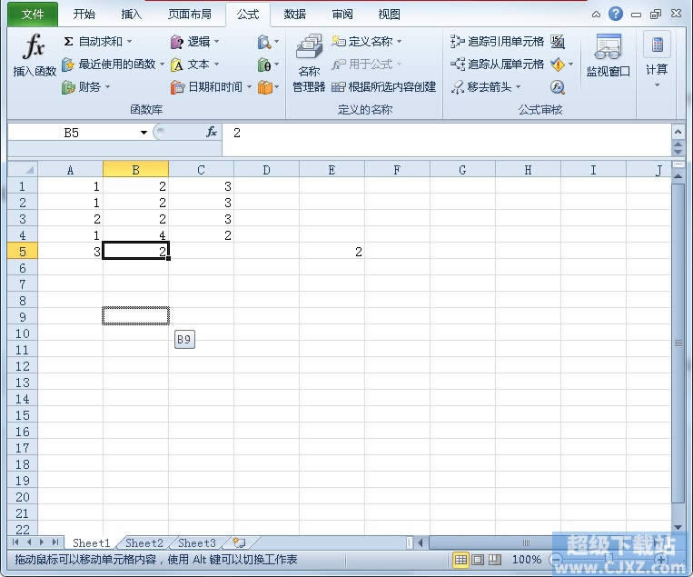Click the Evaluate Formula icon
Viewport: 693px width, 577px height.
(x=558, y=87)
